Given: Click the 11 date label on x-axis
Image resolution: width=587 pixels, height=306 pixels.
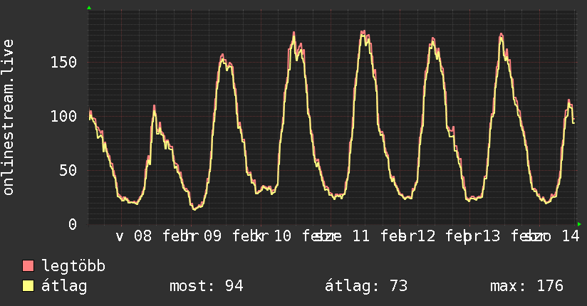Looking at the screenshot, I should pos(361,236).
